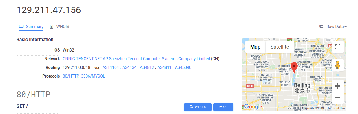Select the Map view type button
Image resolution: width=358 pixels, height=114 pixels.
tap(255, 47)
